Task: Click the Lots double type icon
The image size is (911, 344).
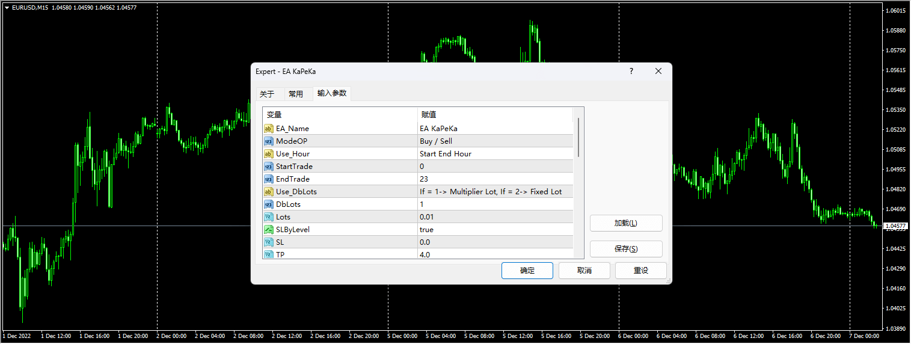Action: (268, 217)
